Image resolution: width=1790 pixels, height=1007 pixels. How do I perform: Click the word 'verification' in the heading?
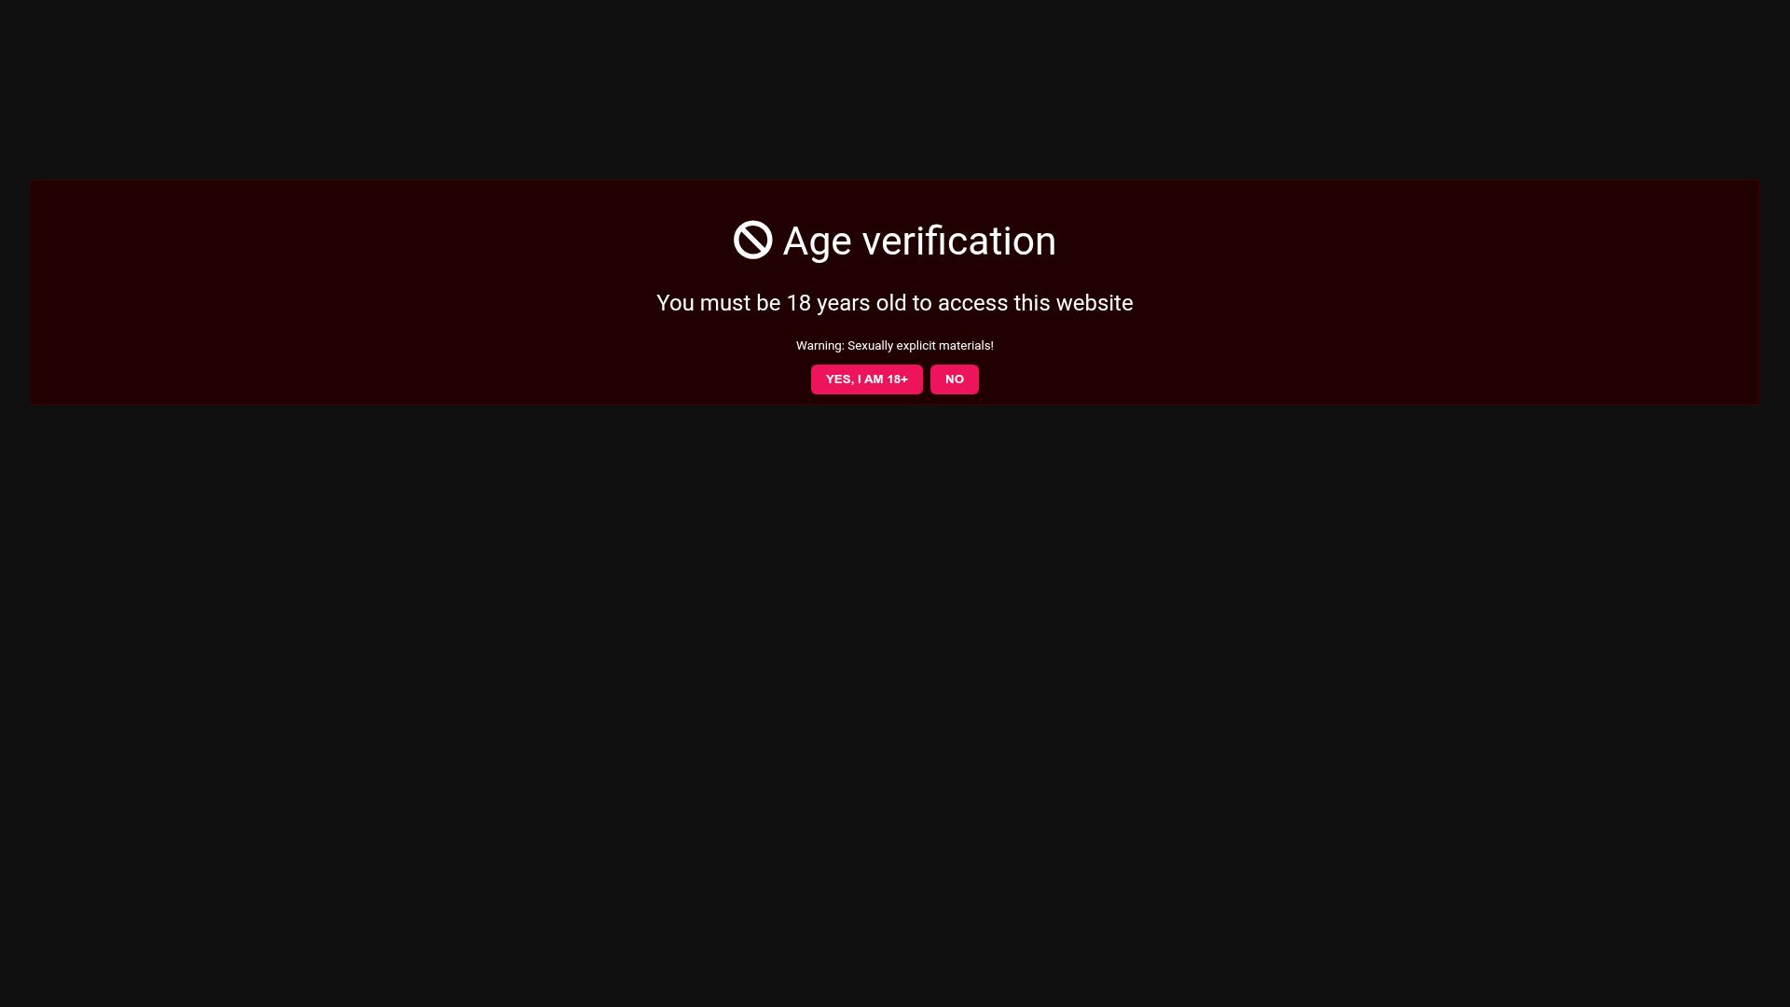click(x=958, y=241)
